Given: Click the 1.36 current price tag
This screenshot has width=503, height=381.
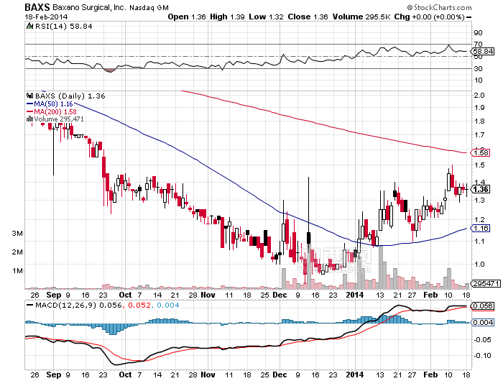Looking at the screenshot, I should point(480,189).
